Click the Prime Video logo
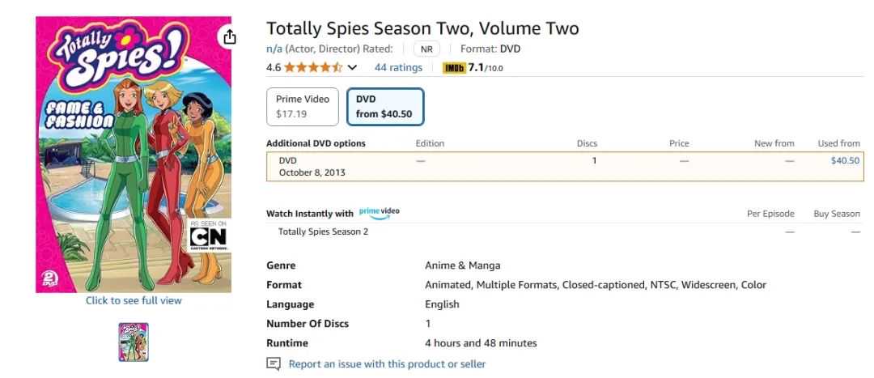The height and width of the screenshot is (378, 874). coord(379,212)
